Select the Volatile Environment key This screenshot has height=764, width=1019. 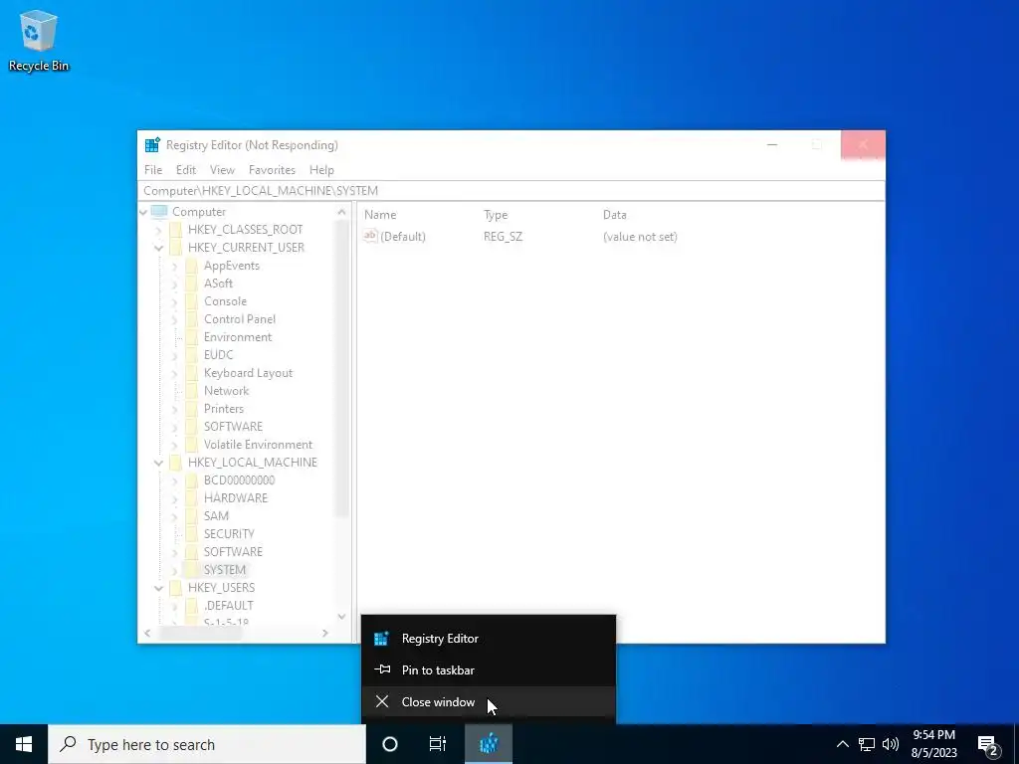click(258, 445)
